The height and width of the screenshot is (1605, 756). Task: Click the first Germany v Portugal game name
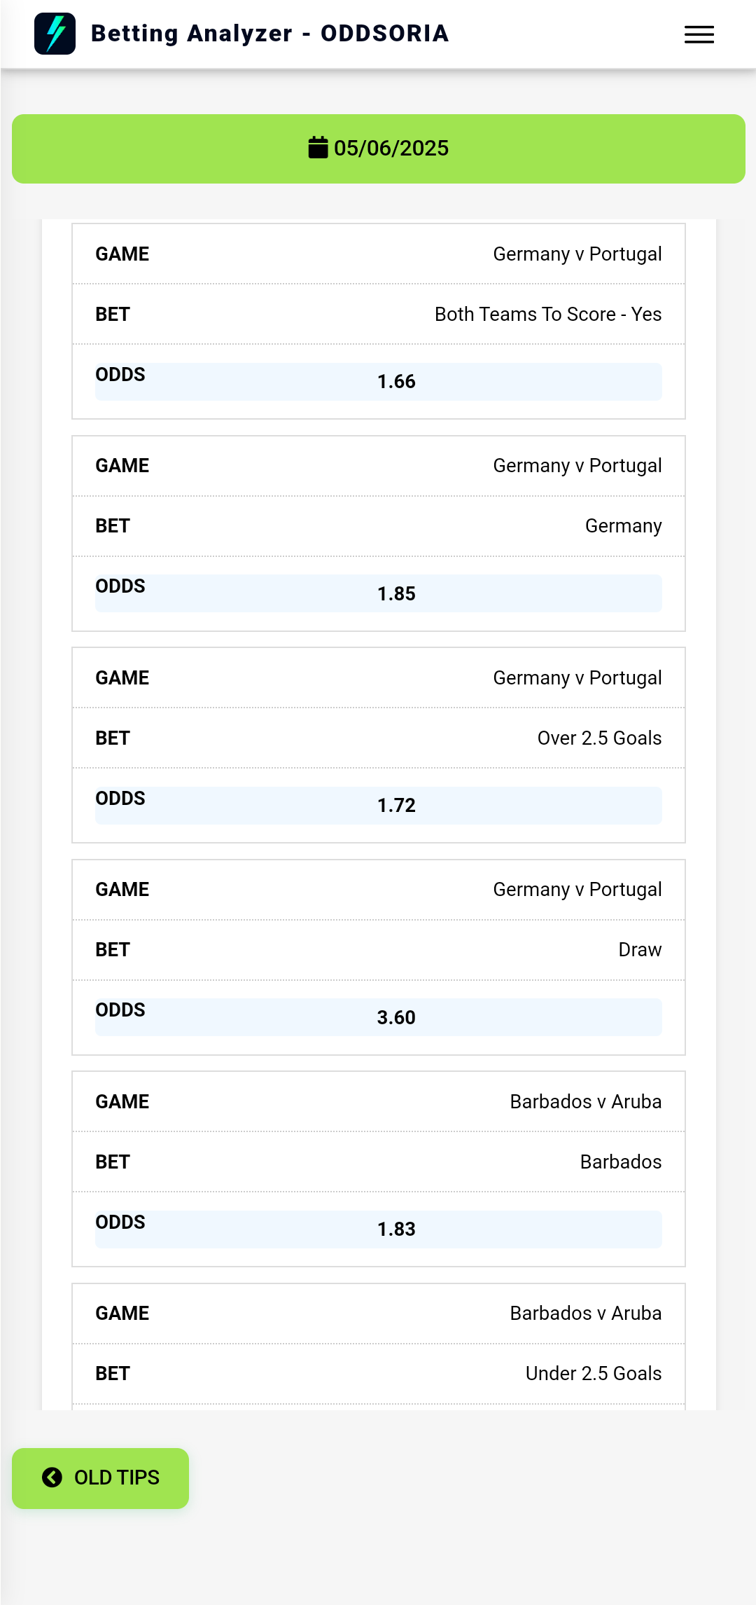point(577,254)
